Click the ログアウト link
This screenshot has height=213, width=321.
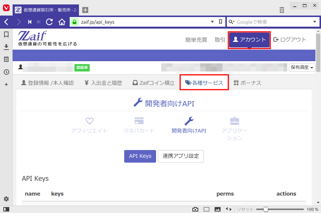(289, 40)
